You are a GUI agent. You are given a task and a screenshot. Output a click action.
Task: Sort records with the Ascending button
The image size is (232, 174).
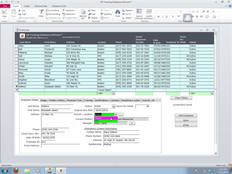click(x=52, y=10)
